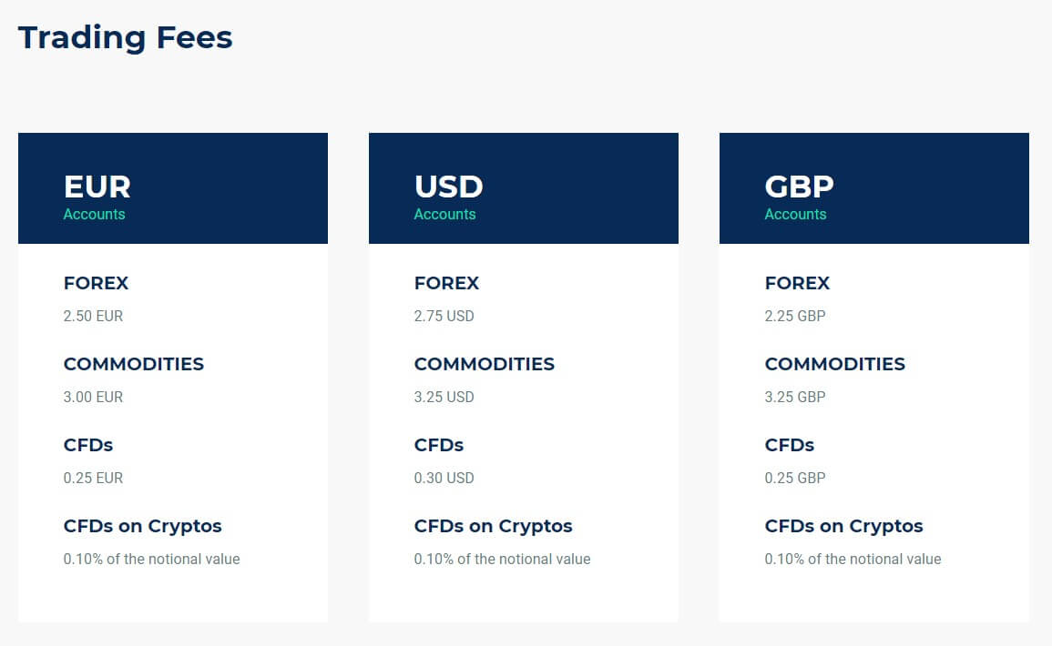Click the green Accounts text under GBP

(x=796, y=215)
